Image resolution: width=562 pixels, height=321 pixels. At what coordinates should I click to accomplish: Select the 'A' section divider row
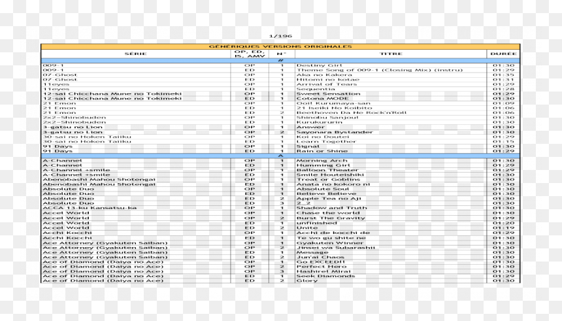click(x=280, y=156)
